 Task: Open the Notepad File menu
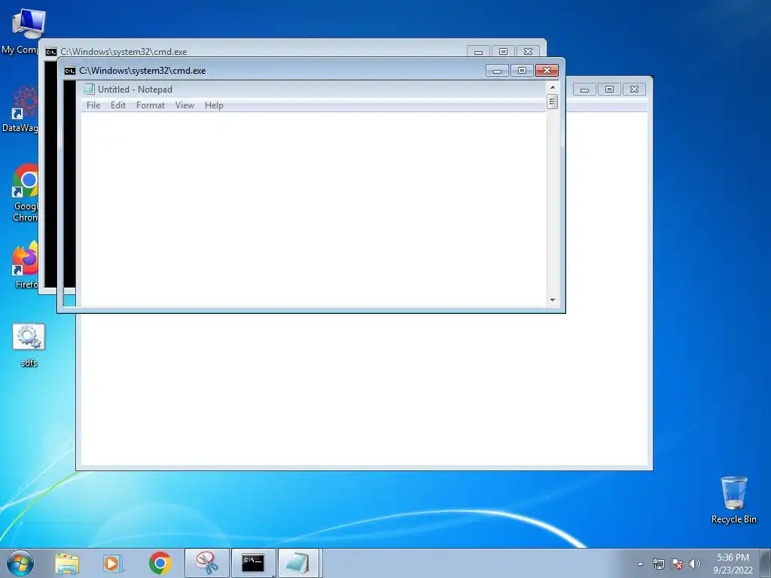(x=93, y=105)
